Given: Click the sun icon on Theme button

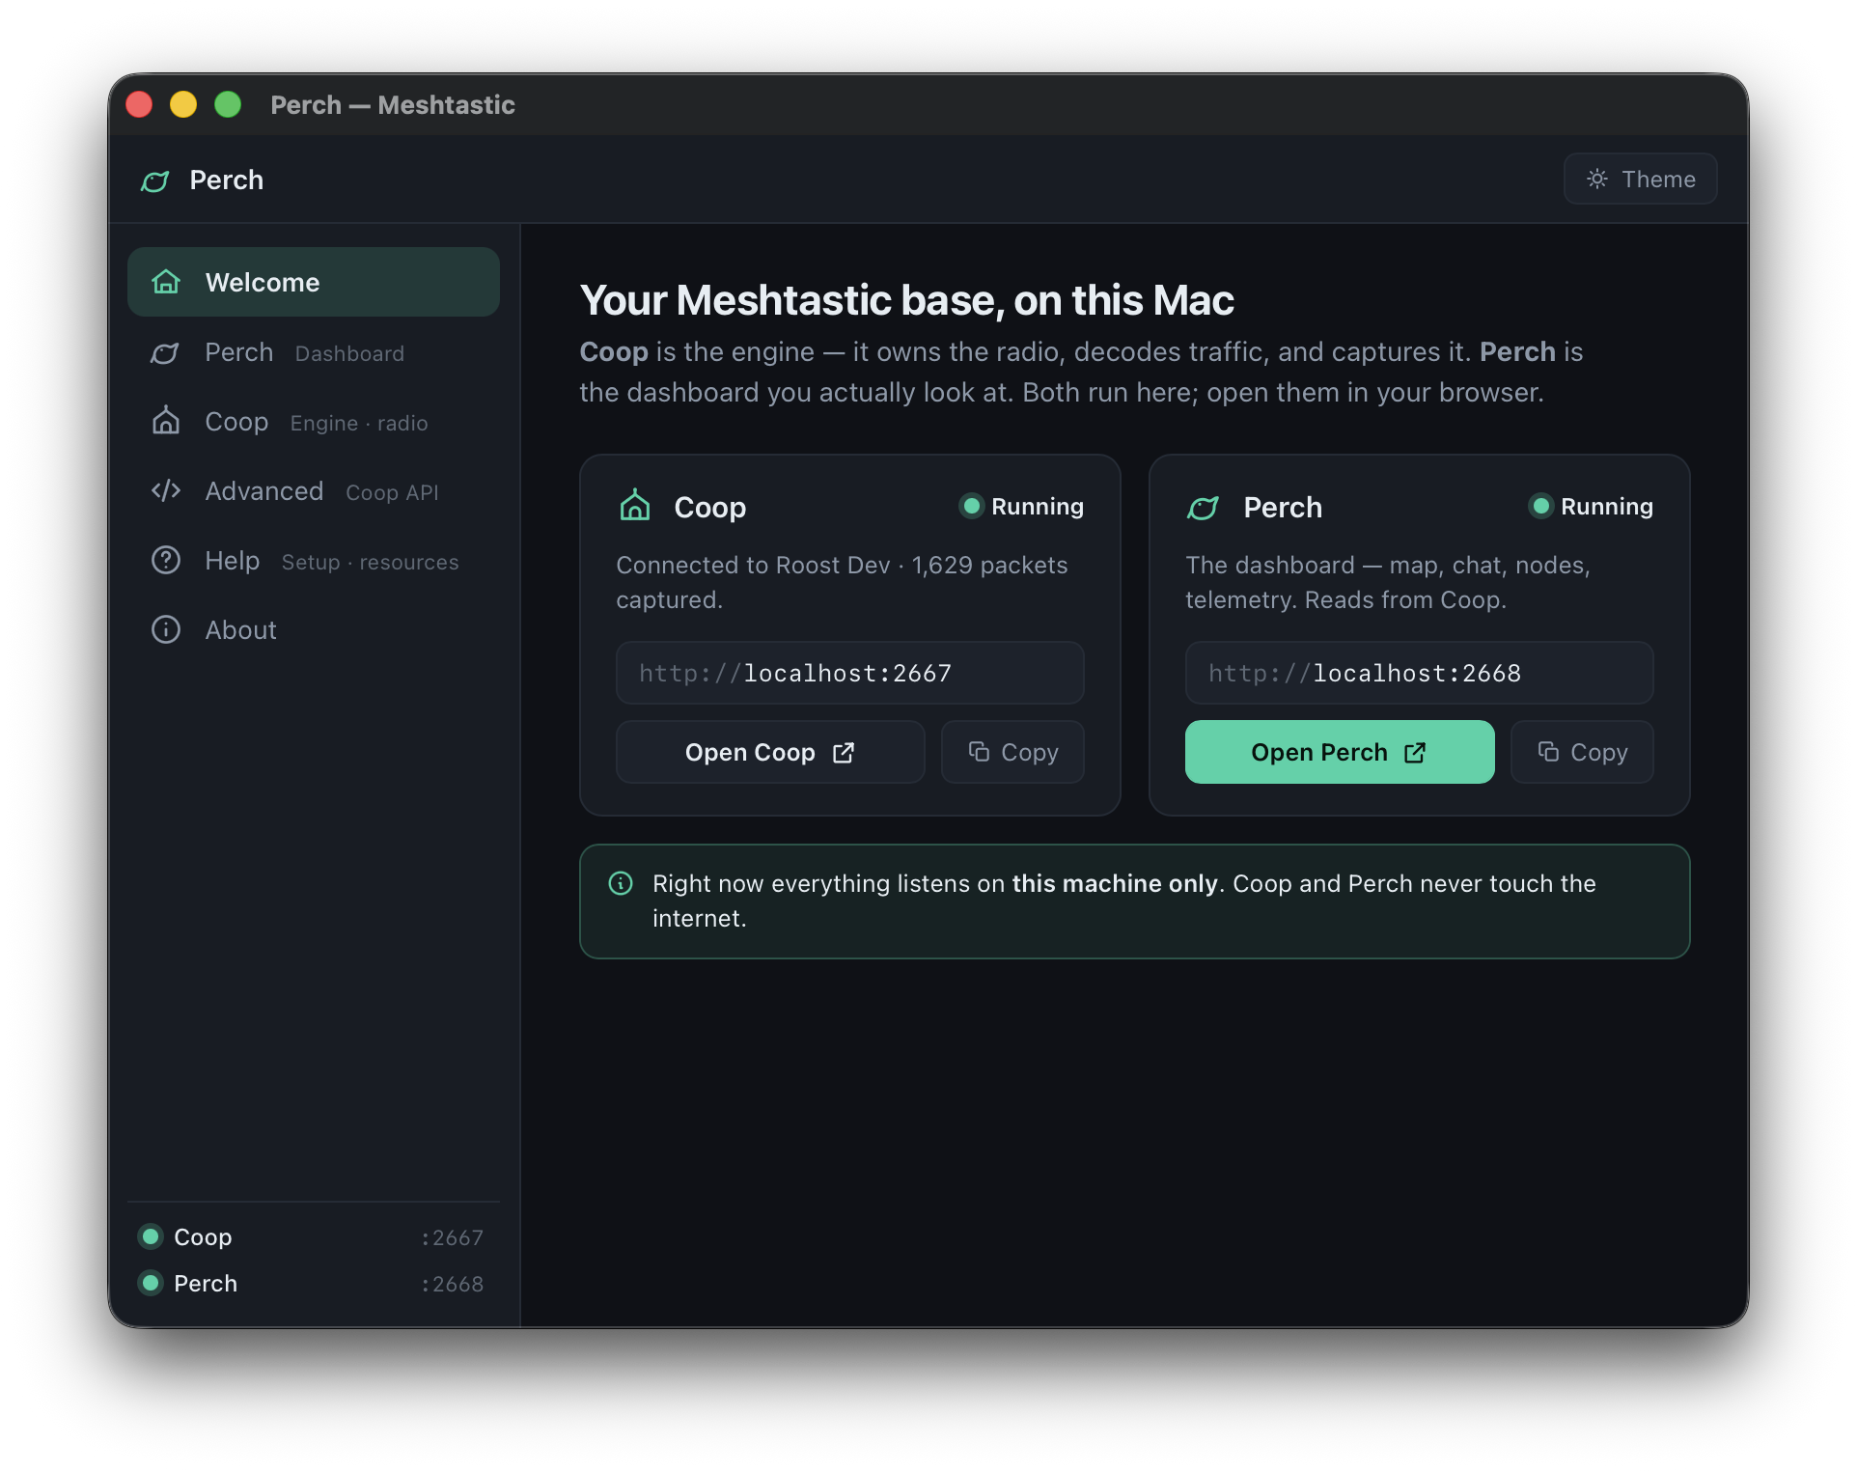Looking at the screenshot, I should [x=1597, y=179].
